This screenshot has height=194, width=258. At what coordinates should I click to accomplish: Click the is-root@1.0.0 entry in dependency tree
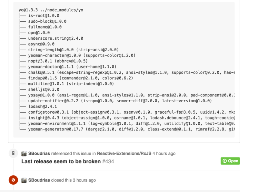coord(44,15)
